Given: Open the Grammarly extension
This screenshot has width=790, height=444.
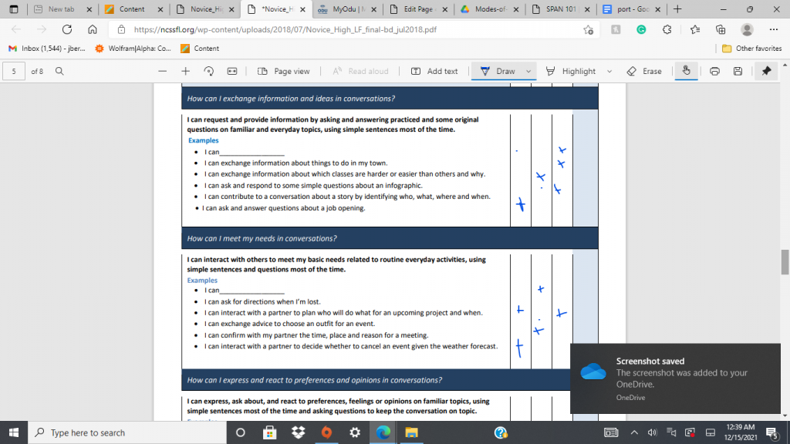Looking at the screenshot, I should tap(641, 30).
